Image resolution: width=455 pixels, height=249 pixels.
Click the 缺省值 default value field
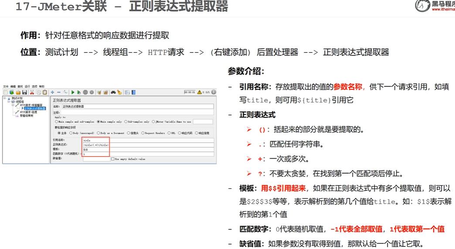(x=97, y=159)
